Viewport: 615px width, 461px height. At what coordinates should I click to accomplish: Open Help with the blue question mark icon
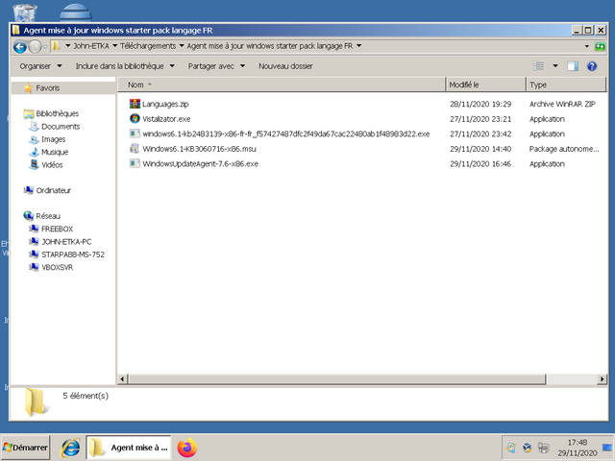pos(592,66)
